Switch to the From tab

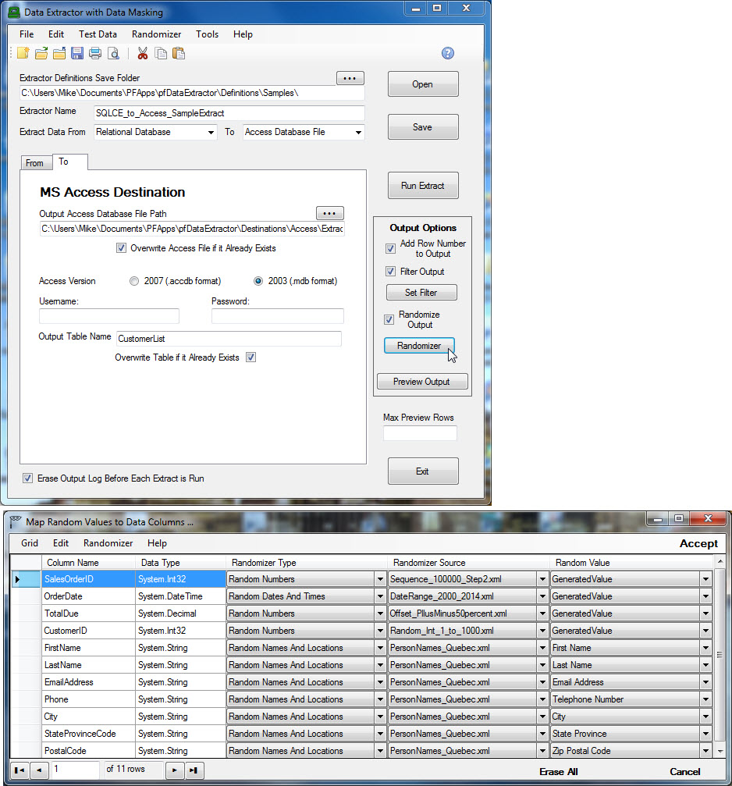tap(34, 162)
